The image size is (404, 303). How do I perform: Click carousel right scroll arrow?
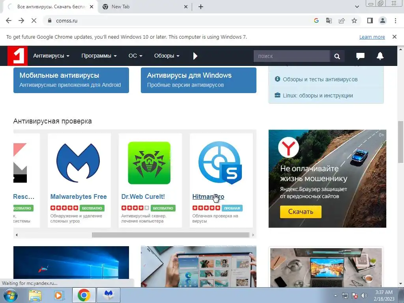click(x=253, y=235)
